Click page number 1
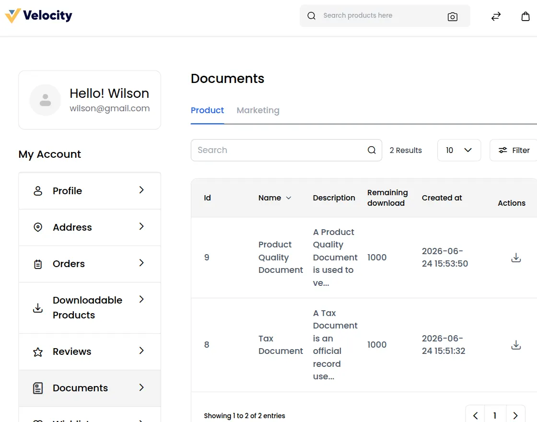 (495, 415)
